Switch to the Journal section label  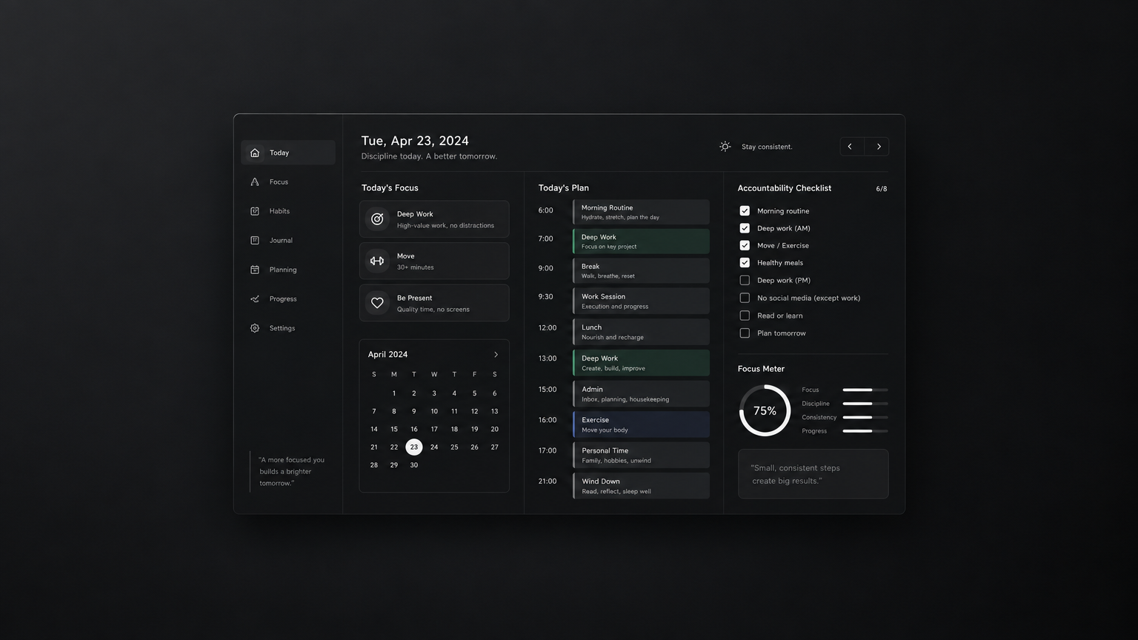point(281,240)
